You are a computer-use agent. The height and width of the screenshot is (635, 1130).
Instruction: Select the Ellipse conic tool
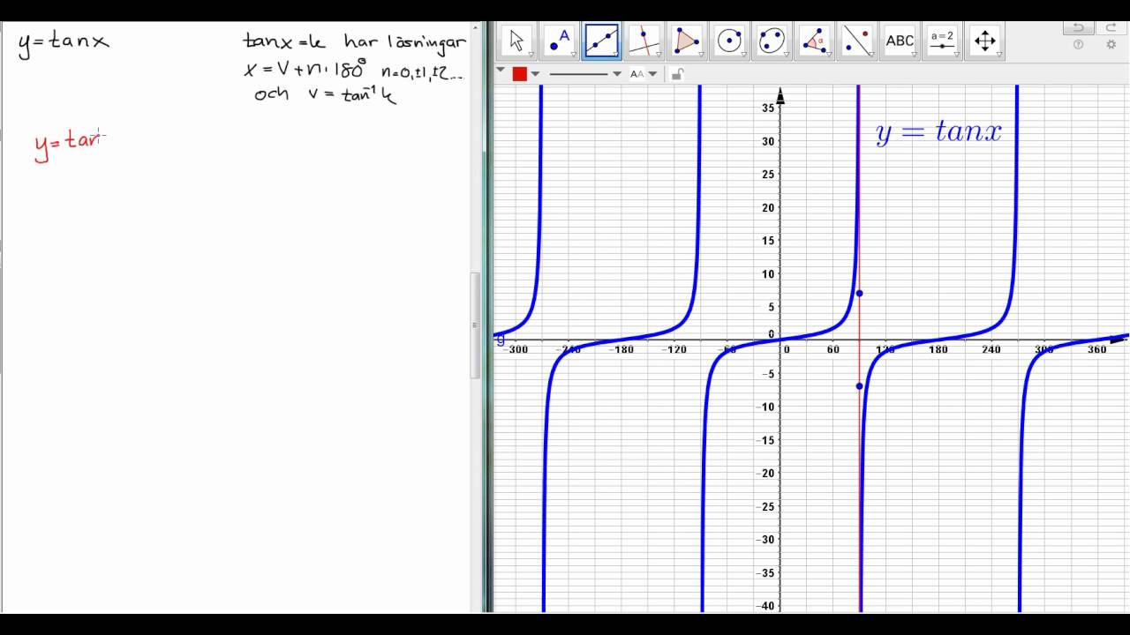click(772, 41)
